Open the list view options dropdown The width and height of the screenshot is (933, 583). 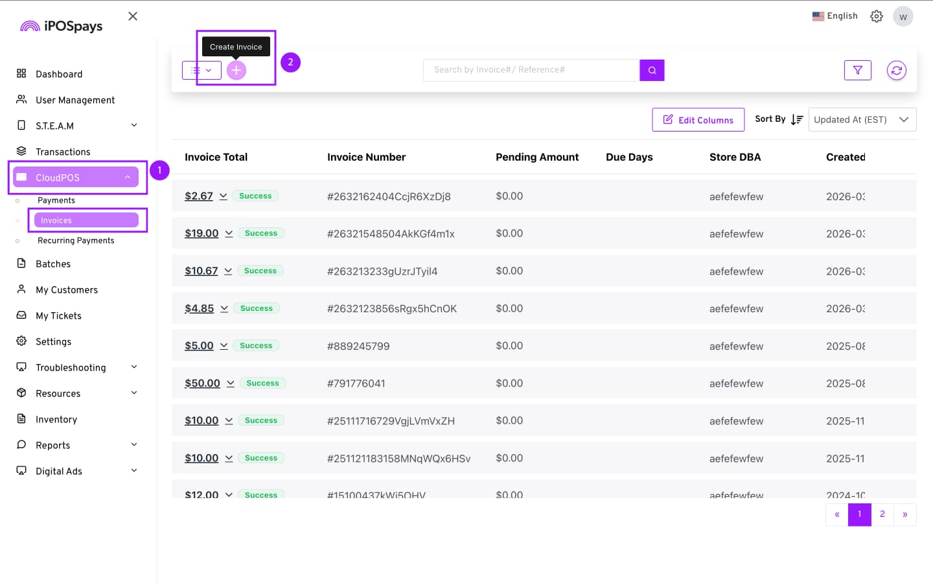pyautogui.click(x=202, y=70)
